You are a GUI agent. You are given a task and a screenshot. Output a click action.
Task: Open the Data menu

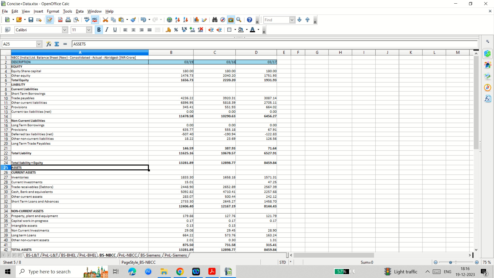coord(80,11)
